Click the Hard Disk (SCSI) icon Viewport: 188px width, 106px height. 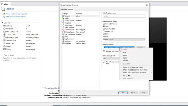point(4,32)
